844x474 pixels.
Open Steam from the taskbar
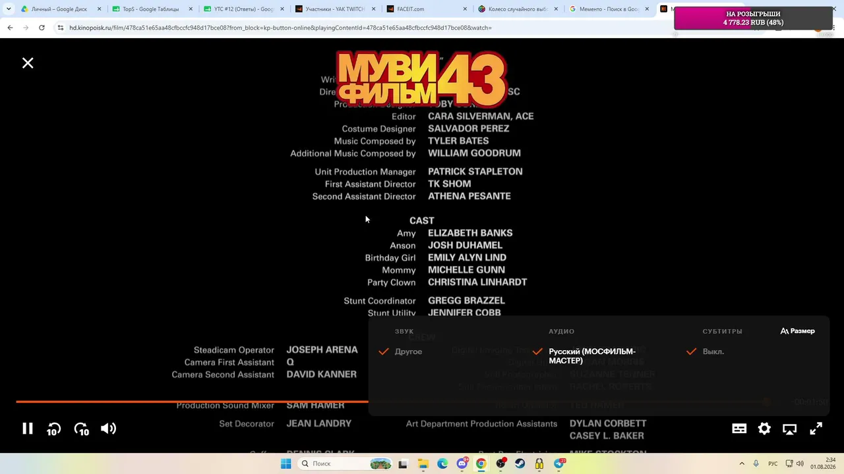[520, 464]
